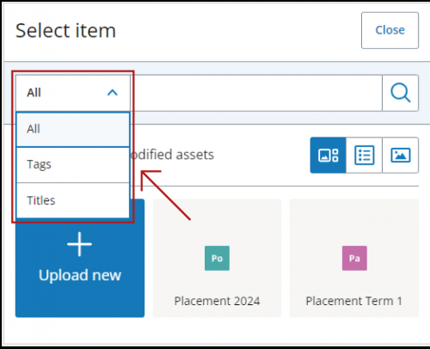Click the Placement 2024 label text
Screen dimensions: 430x349
click(x=217, y=301)
